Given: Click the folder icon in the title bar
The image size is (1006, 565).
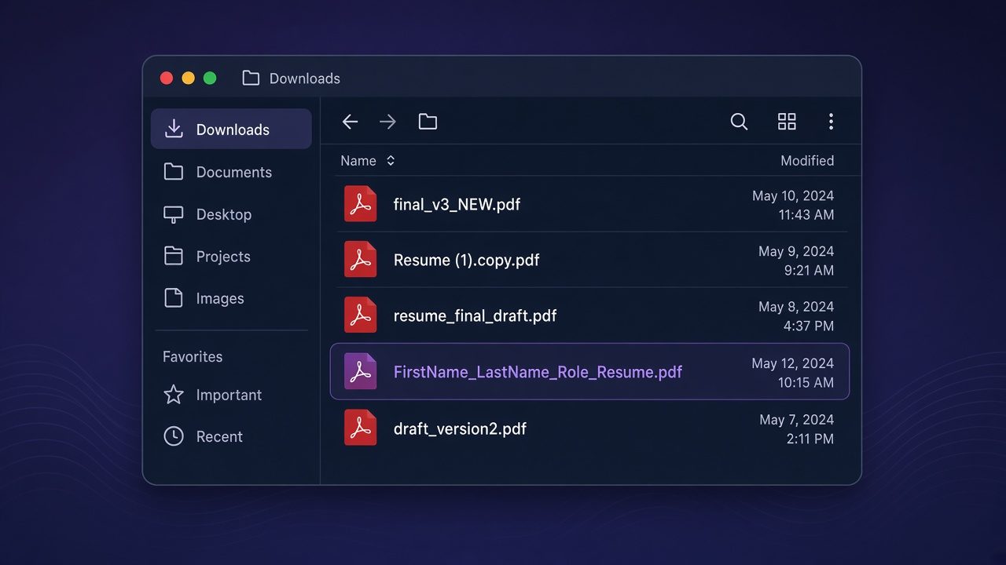Looking at the screenshot, I should point(251,78).
